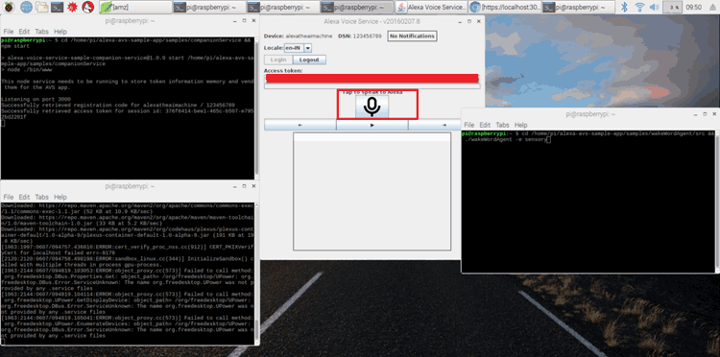Viewport: 720px width, 357px height.
Task: Open the File Manager folder icon
Action: 42,7
